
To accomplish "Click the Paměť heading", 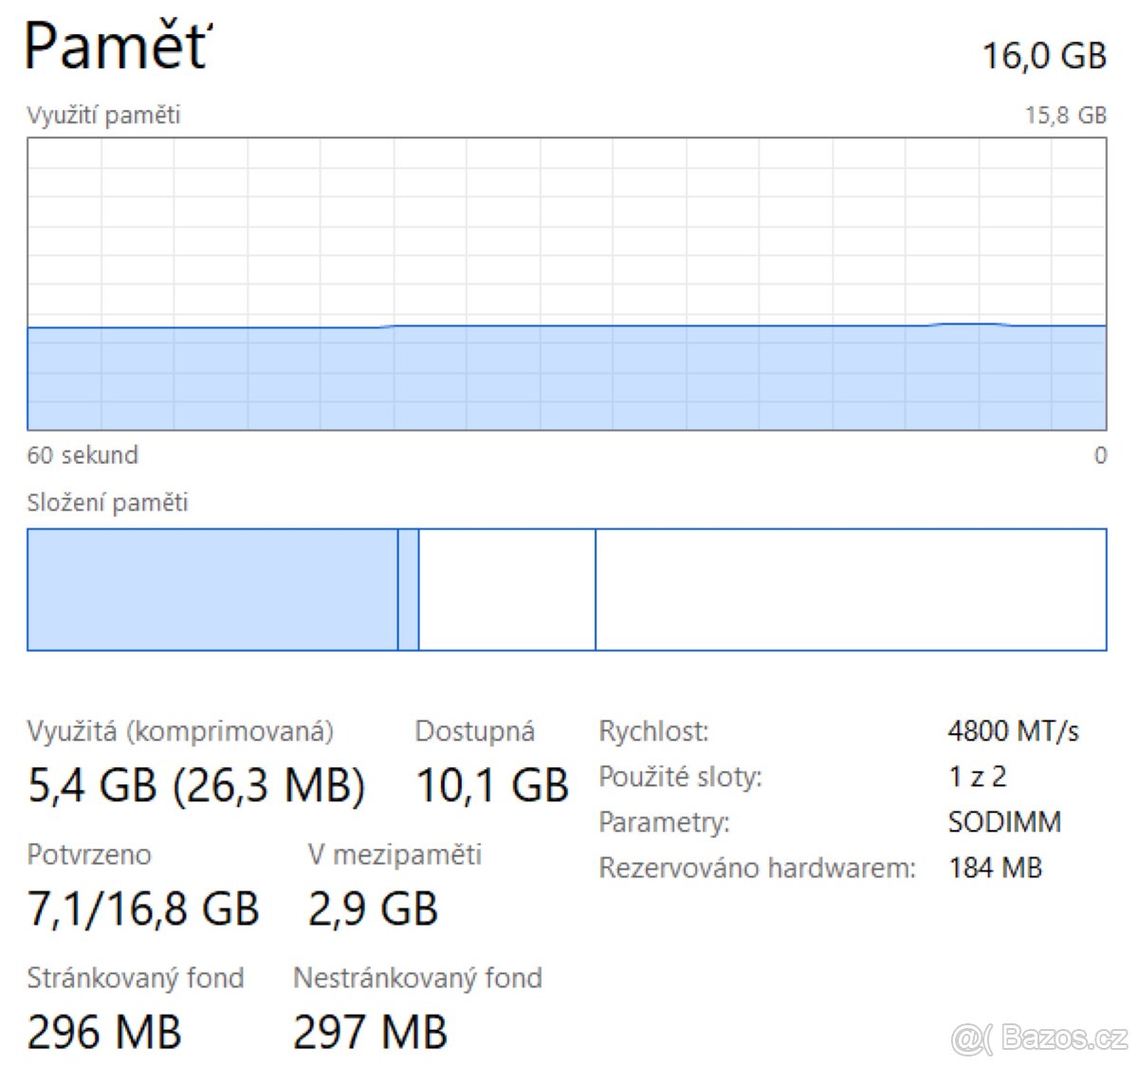I will pos(119,46).
